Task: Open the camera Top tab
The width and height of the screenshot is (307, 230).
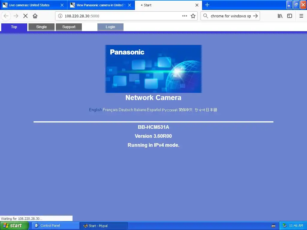Action: 14,27
